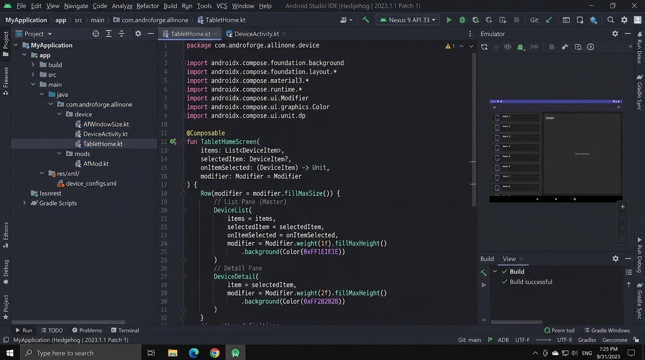645x360 pixels.
Task: Collapse the mods package node
Action: point(60,153)
